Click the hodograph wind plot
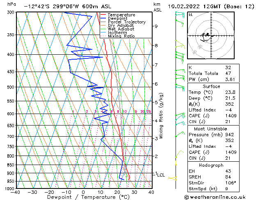The image size is (258, 200). click(211, 35)
